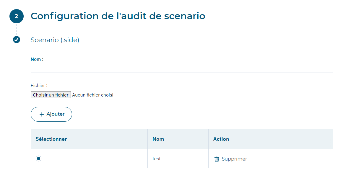Screen dimensions: 343x183
Task: Click the Action column header
Action: (x=221, y=139)
